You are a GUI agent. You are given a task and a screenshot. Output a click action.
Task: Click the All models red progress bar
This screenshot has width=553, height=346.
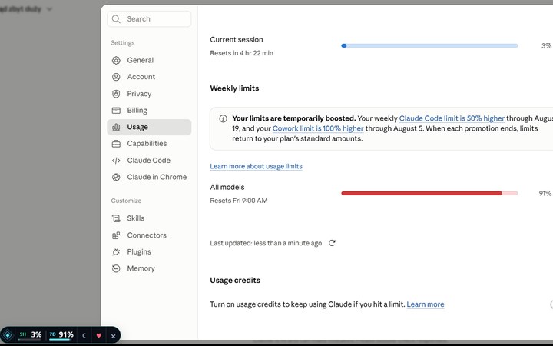(x=429, y=193)
